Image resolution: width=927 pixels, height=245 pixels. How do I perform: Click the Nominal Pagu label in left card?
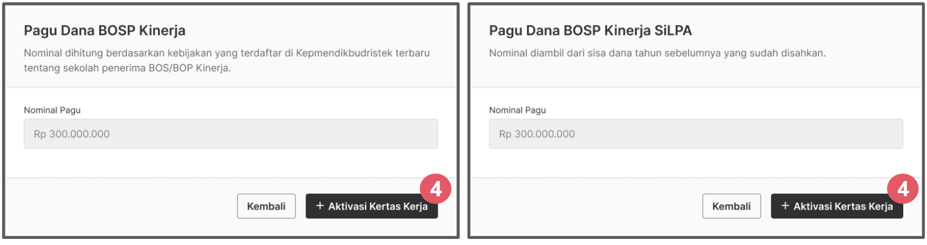pos(52,110)
